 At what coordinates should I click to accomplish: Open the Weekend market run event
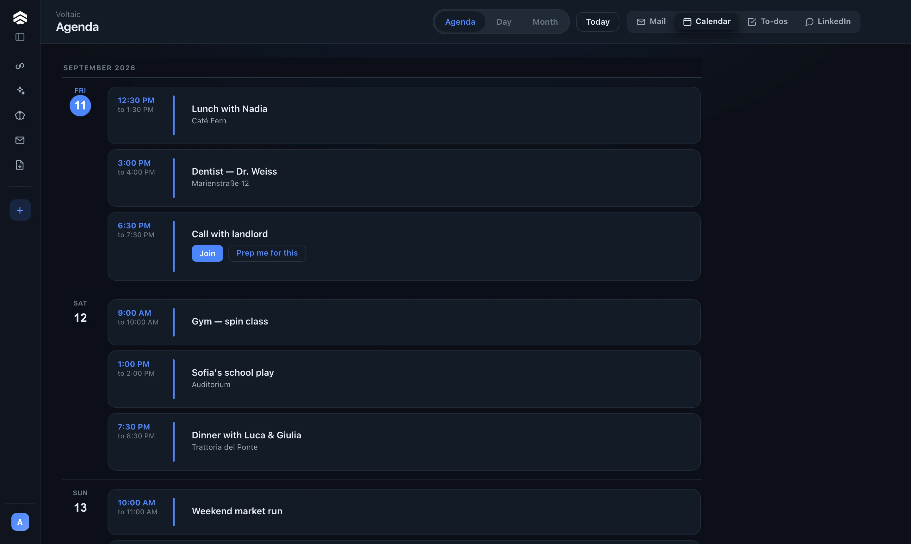tap(404, 512)
